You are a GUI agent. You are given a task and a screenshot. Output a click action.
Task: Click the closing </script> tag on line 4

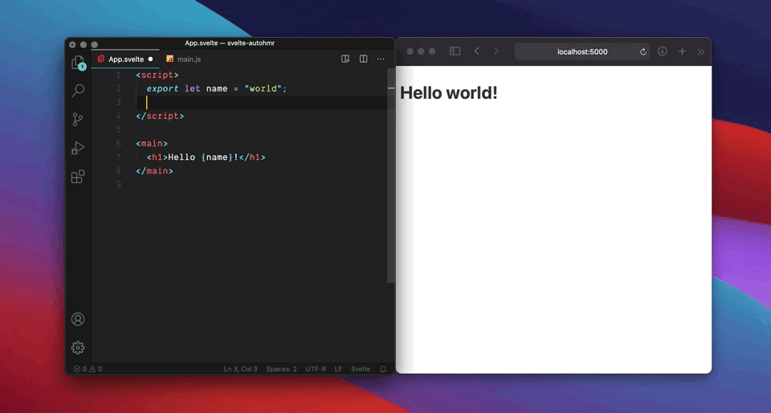[x=160, y=116]
